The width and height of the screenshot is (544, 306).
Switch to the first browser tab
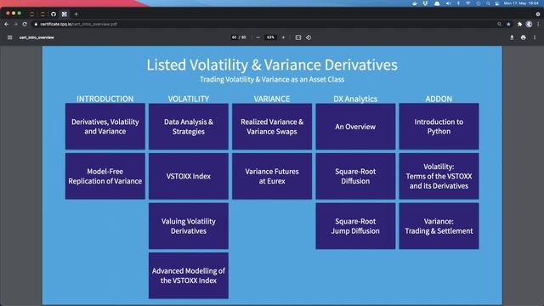click(x=32, y=14)
